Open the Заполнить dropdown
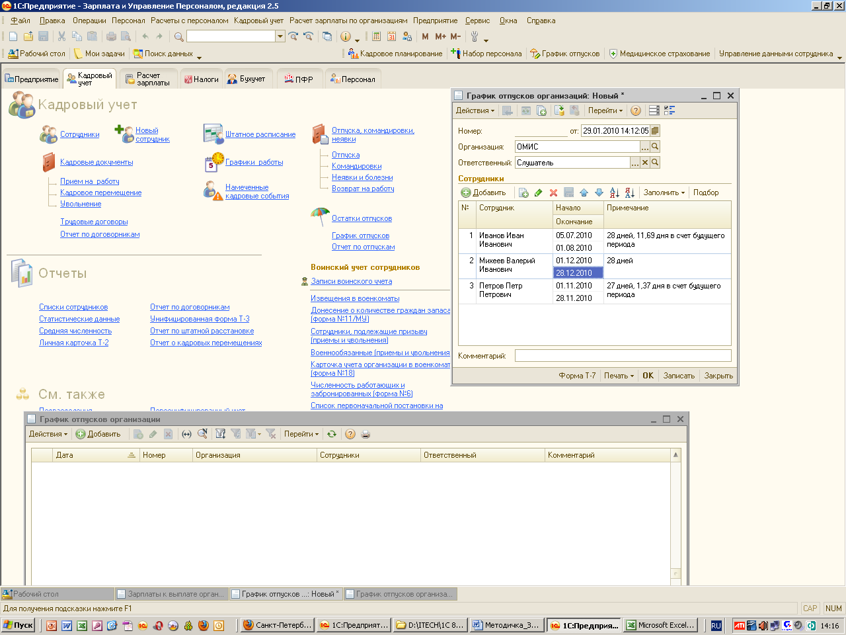The width and height of the screenshot is (846, 635). (664, 192)
